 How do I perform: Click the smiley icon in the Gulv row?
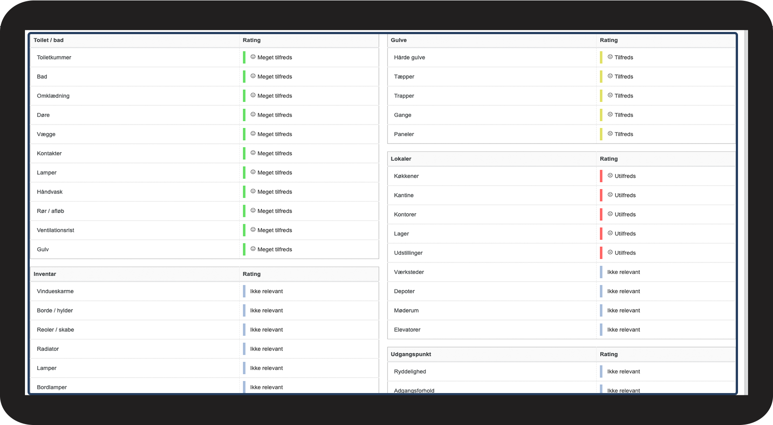(x=253, y=249)
